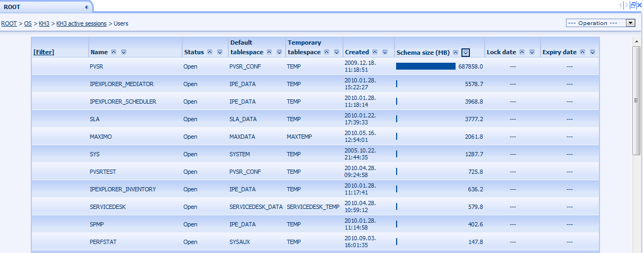
Task: Collapse the ROOT tab panel arrow
Action: click(x=86, y=7)
